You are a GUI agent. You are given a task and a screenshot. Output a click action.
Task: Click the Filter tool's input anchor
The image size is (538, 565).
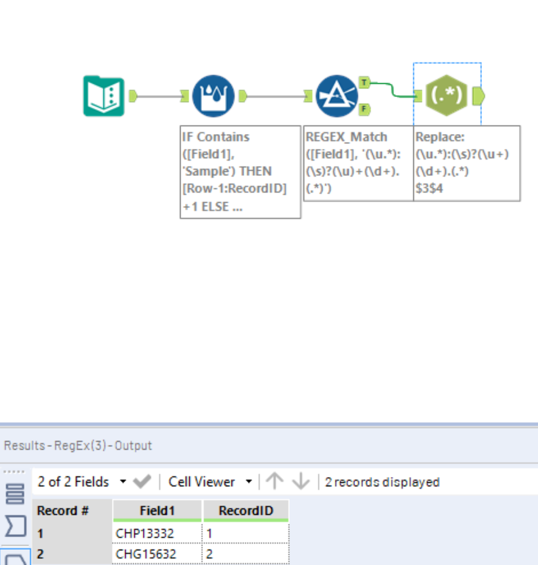pyautogui.click(x=308, y=96)
